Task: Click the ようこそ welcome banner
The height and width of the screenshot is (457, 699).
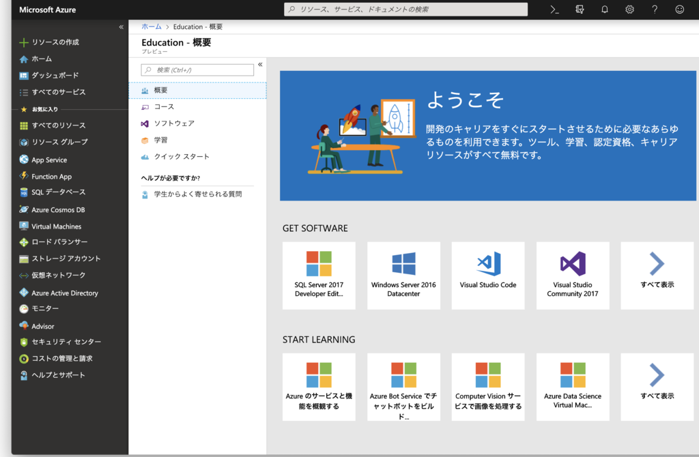Action: click(487, 136)
